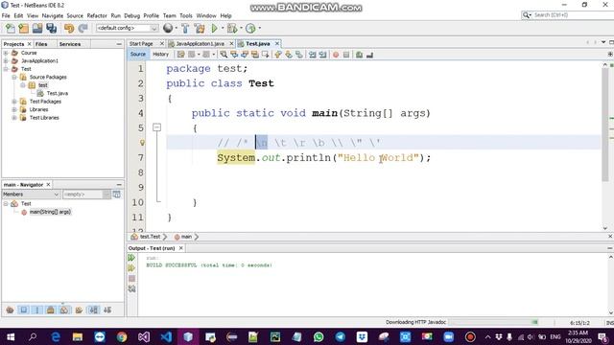Click the Profile Project clock icon
This screenshot has width=614, height=345.
(x=250, y=28)
